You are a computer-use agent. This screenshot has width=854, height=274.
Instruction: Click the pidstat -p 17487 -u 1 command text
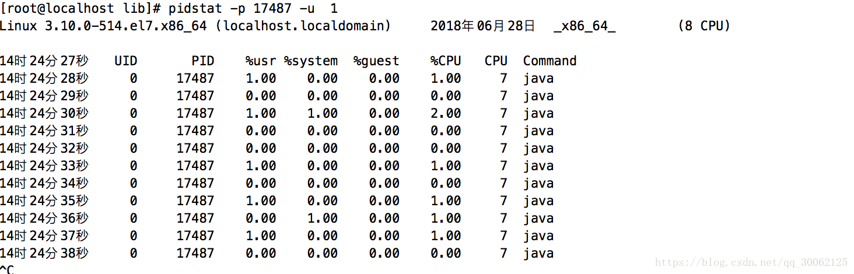253,9
